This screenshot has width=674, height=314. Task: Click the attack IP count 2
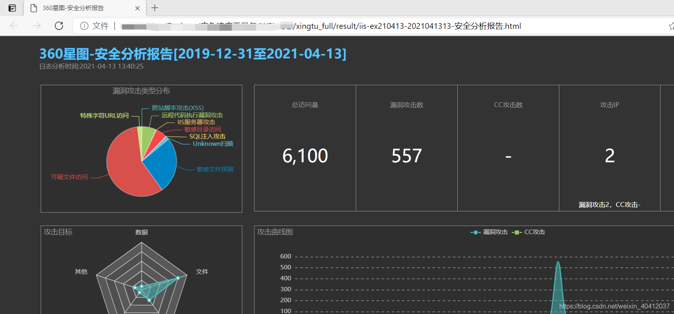(x=610, y=156)
